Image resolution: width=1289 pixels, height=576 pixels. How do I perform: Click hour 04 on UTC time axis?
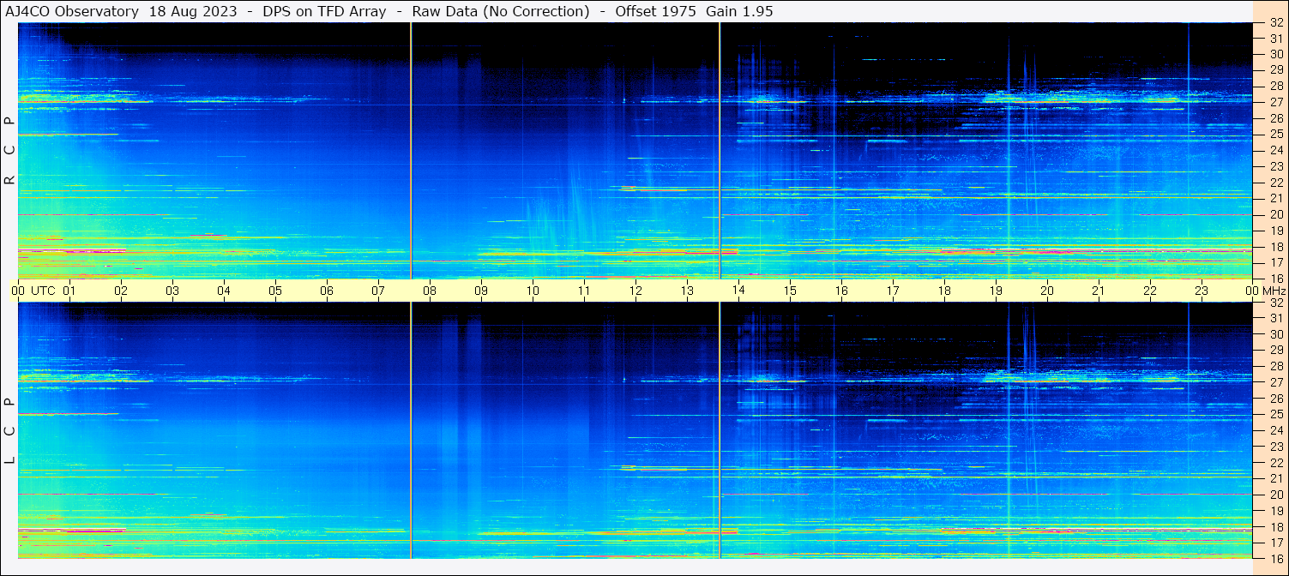click(x=224, y=291)
